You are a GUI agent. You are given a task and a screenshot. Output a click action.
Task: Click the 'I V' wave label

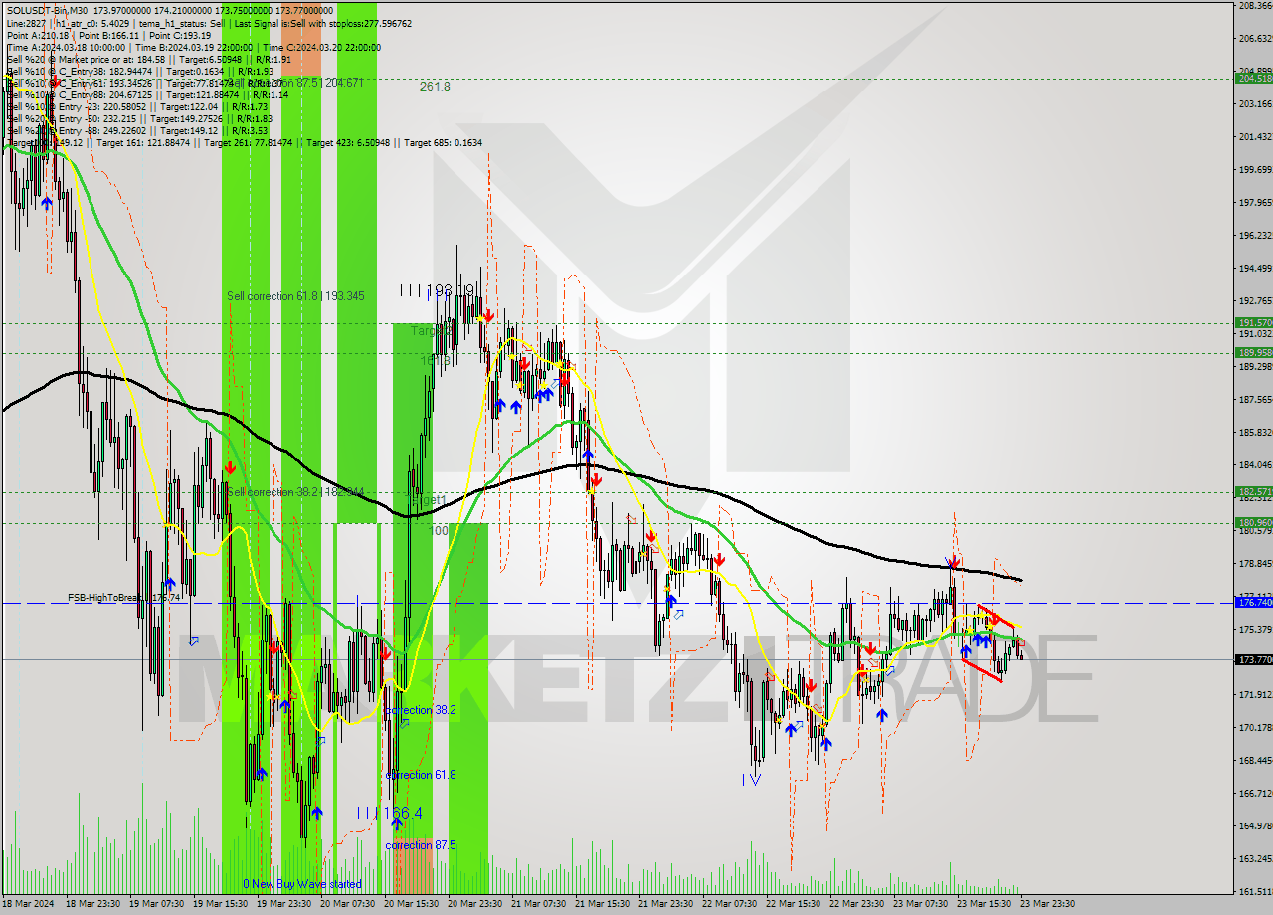coord(751,780)
